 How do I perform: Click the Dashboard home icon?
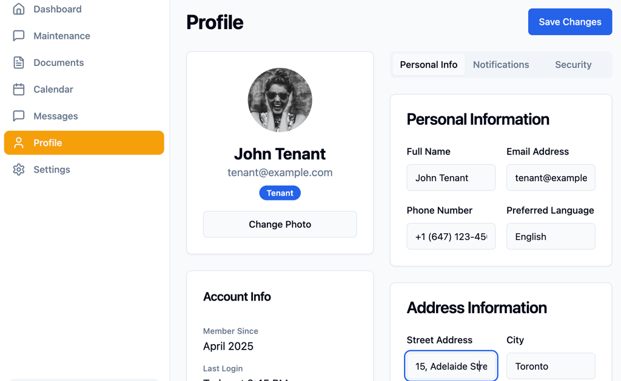(19, 9)
